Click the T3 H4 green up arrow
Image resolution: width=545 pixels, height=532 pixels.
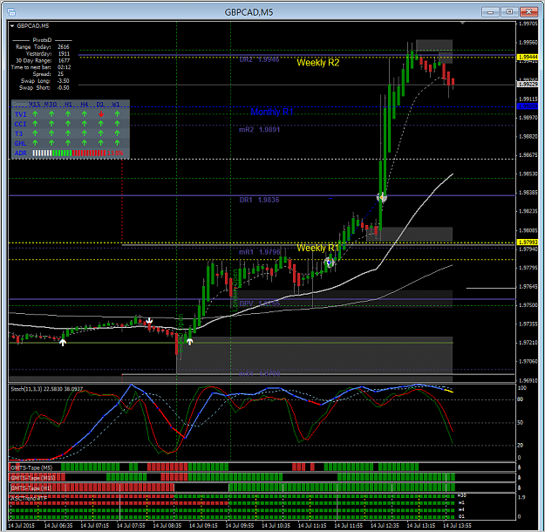pyautogui.click(x=85, y=133)
